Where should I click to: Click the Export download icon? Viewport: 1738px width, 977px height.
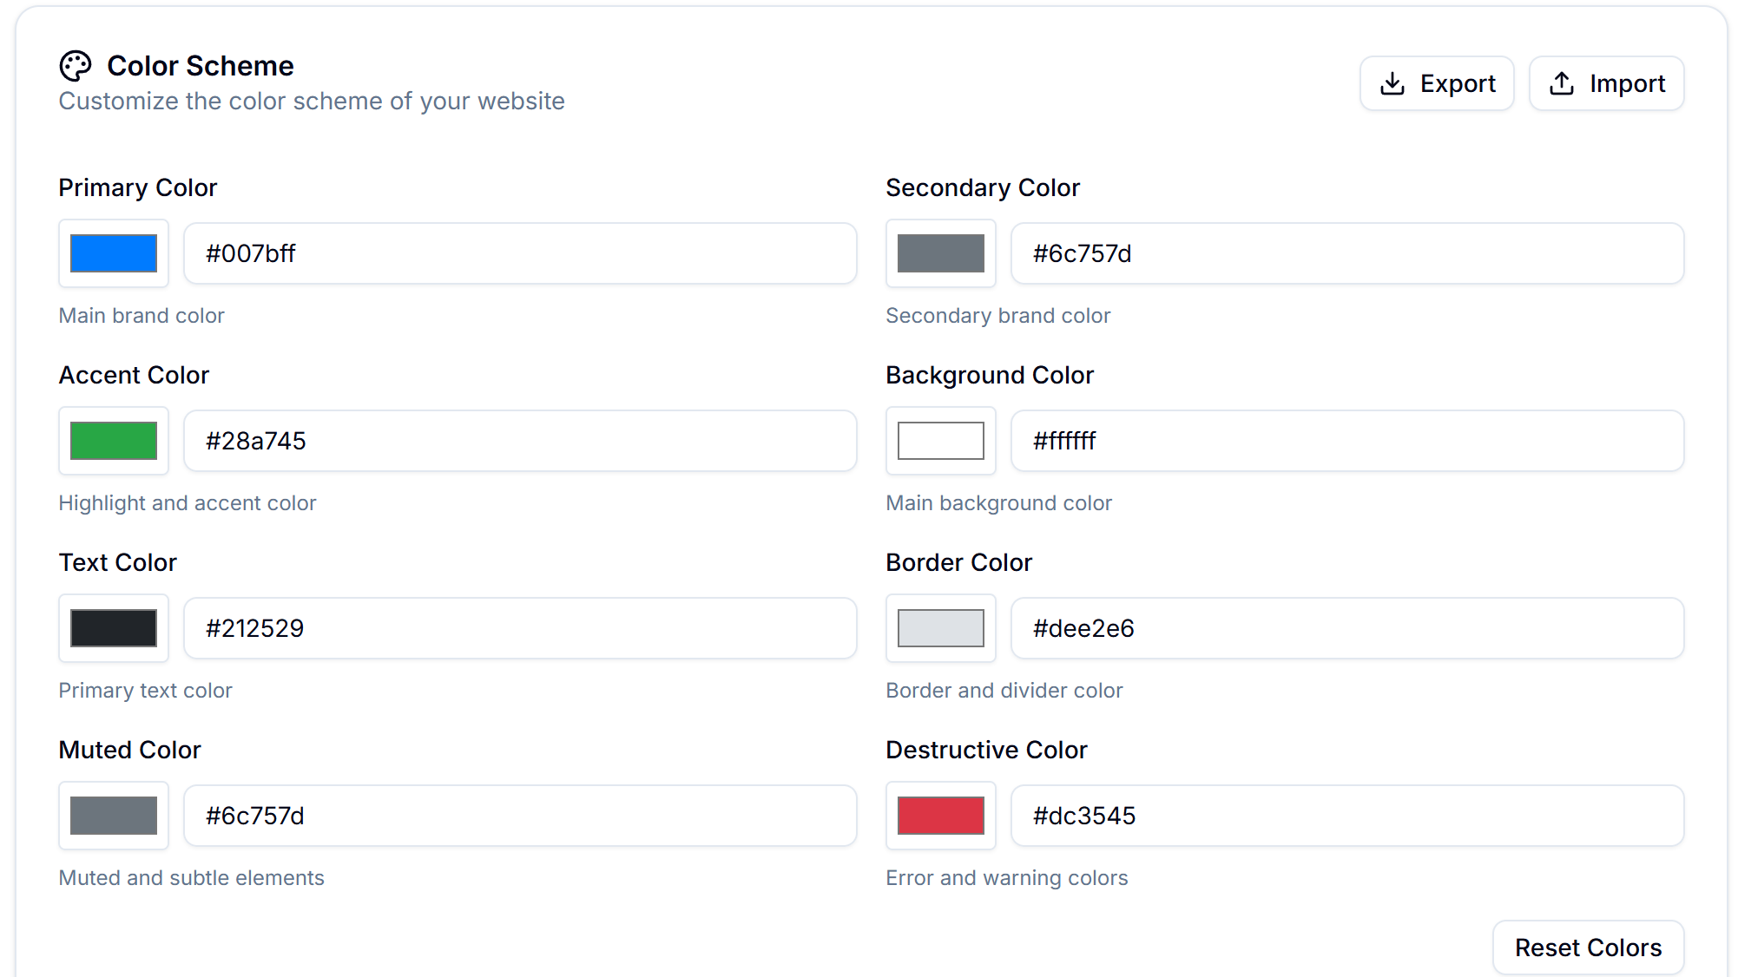[x=1392, y=83]
